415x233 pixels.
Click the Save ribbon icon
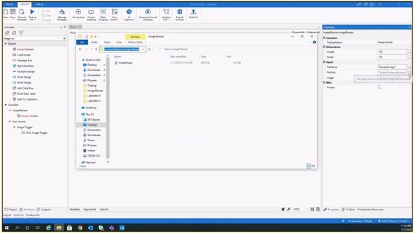13,12
